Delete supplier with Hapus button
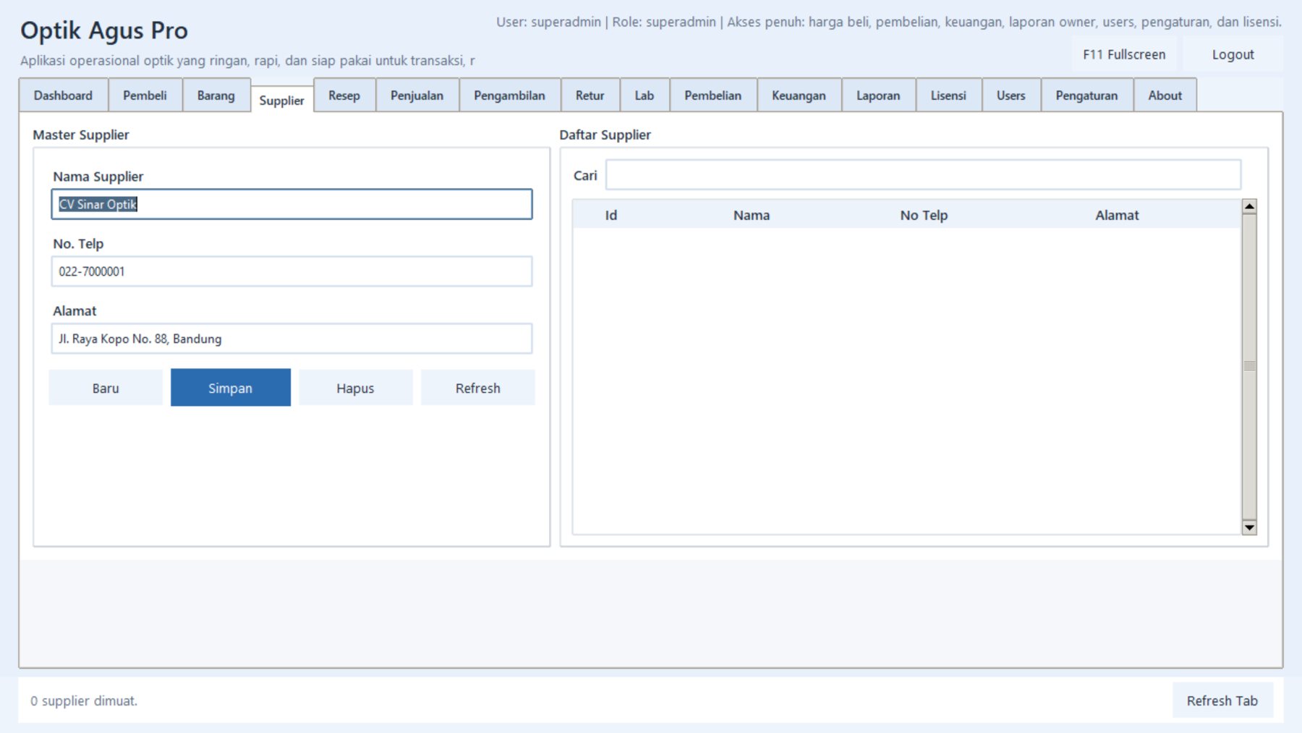1302x733 pixels. (355, 388)
